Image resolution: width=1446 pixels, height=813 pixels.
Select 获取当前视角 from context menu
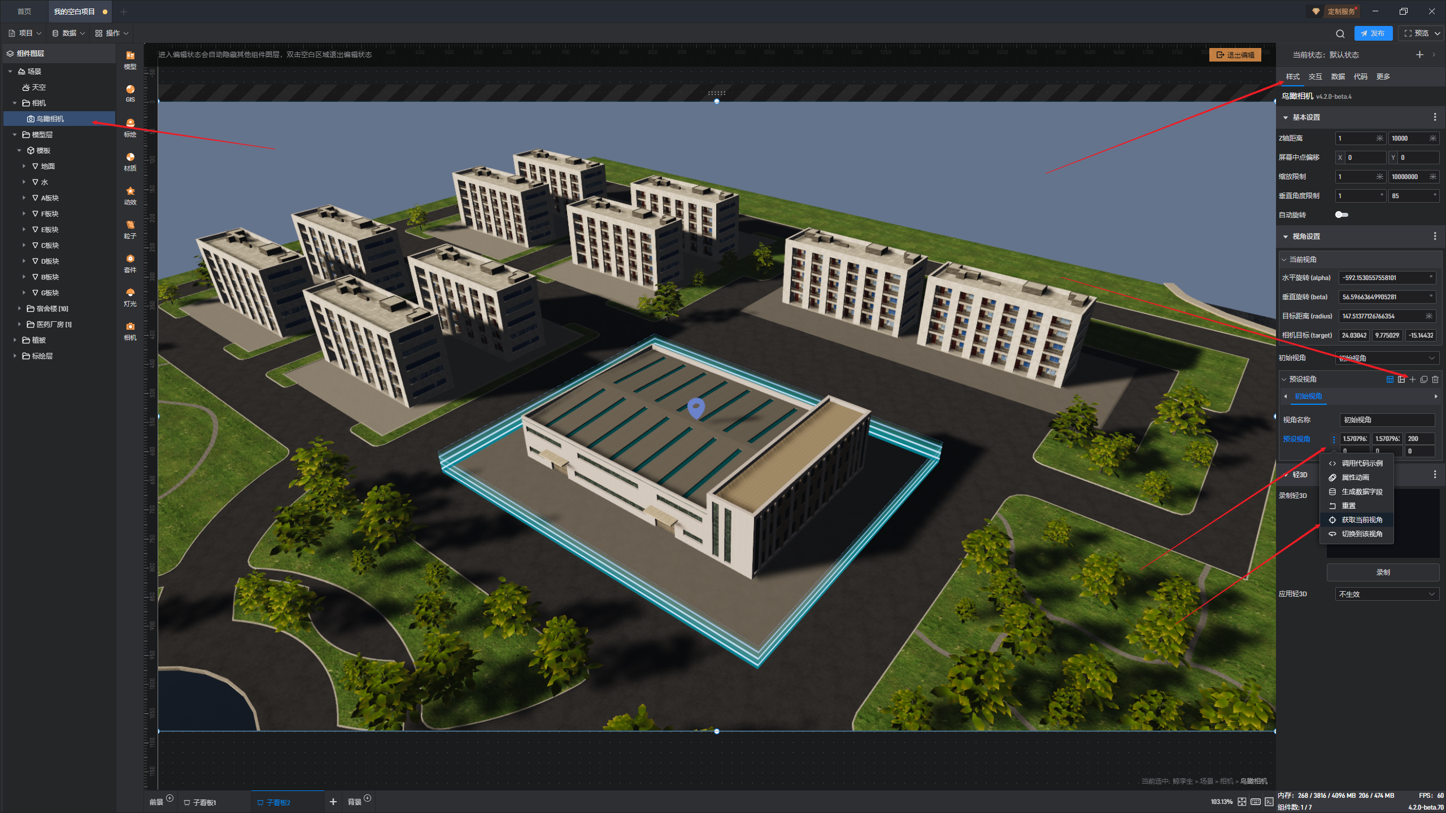point(1361,519)
